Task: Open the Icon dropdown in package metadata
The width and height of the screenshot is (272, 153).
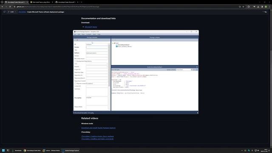Action: click(97, 64)
